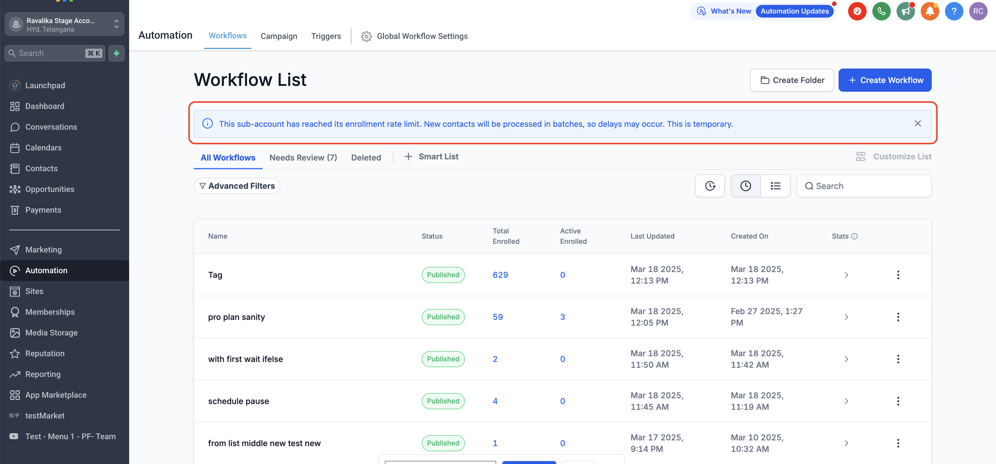
Task: Switch to clock view toggle
Action: point(745,186)
